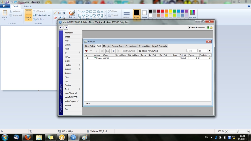
Task: Select the Eraser tool in Paint
Action: [55, 18]
